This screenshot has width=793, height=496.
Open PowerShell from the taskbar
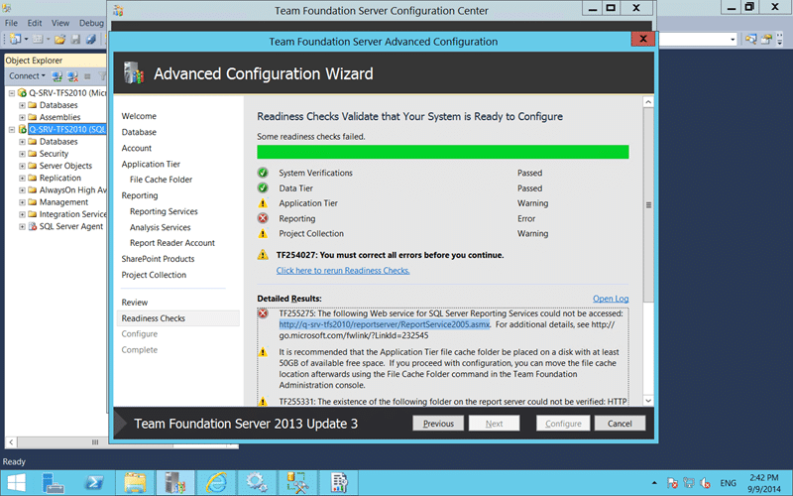[x=94, y=483]
